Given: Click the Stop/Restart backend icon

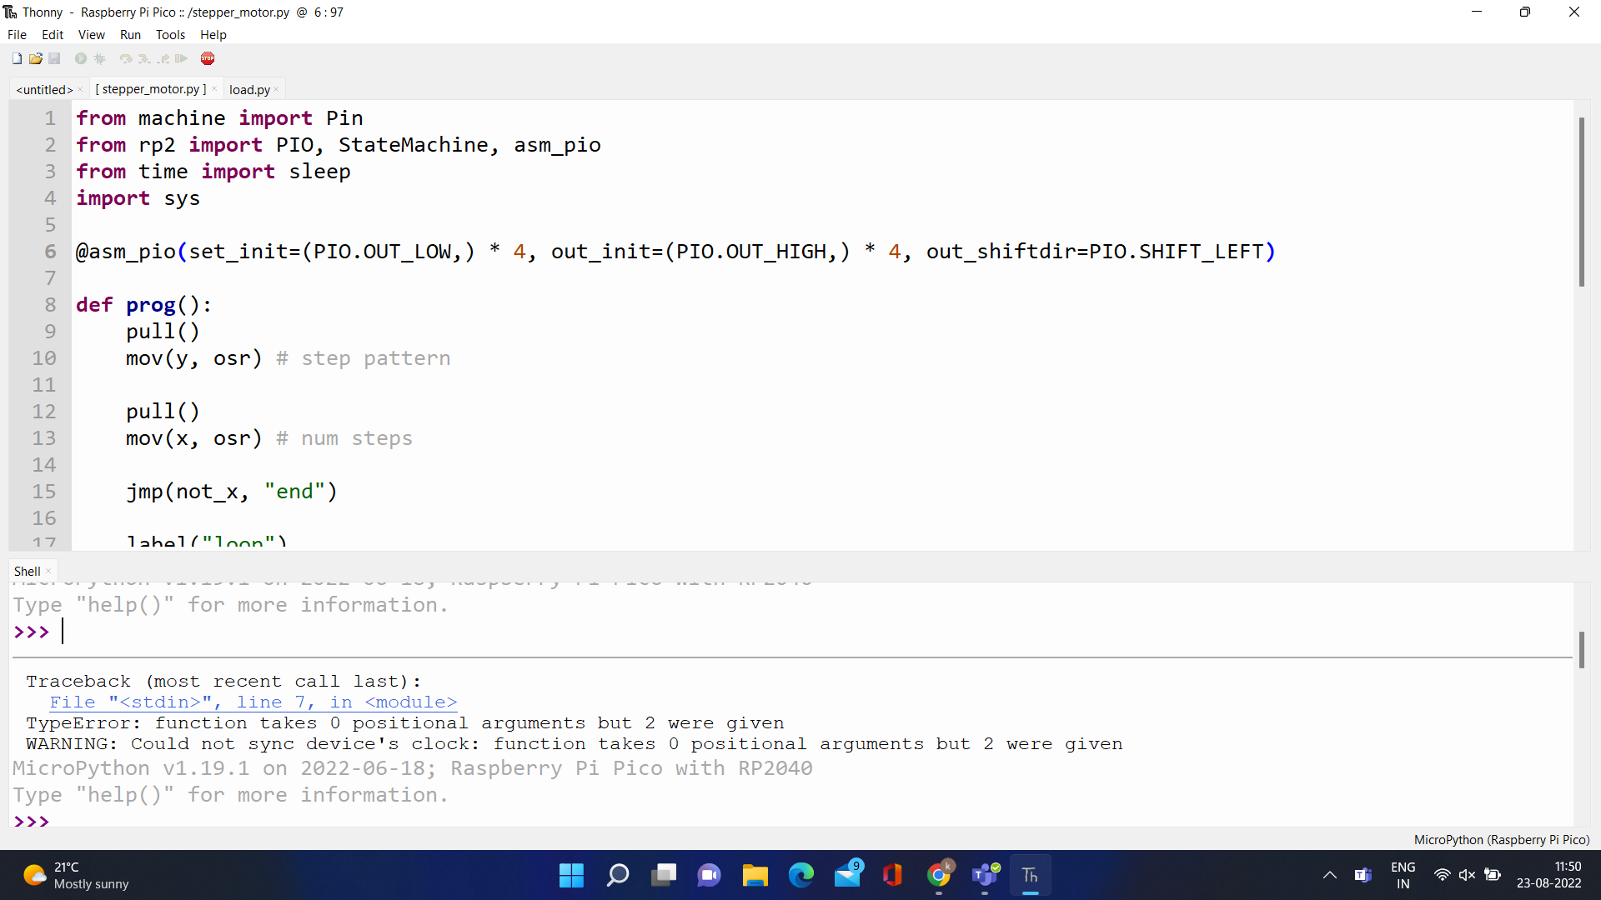Looking at the screenshot, I should (x=208, y=58).
